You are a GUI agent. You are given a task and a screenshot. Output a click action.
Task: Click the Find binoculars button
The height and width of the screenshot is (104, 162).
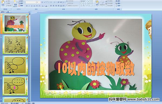118,1
